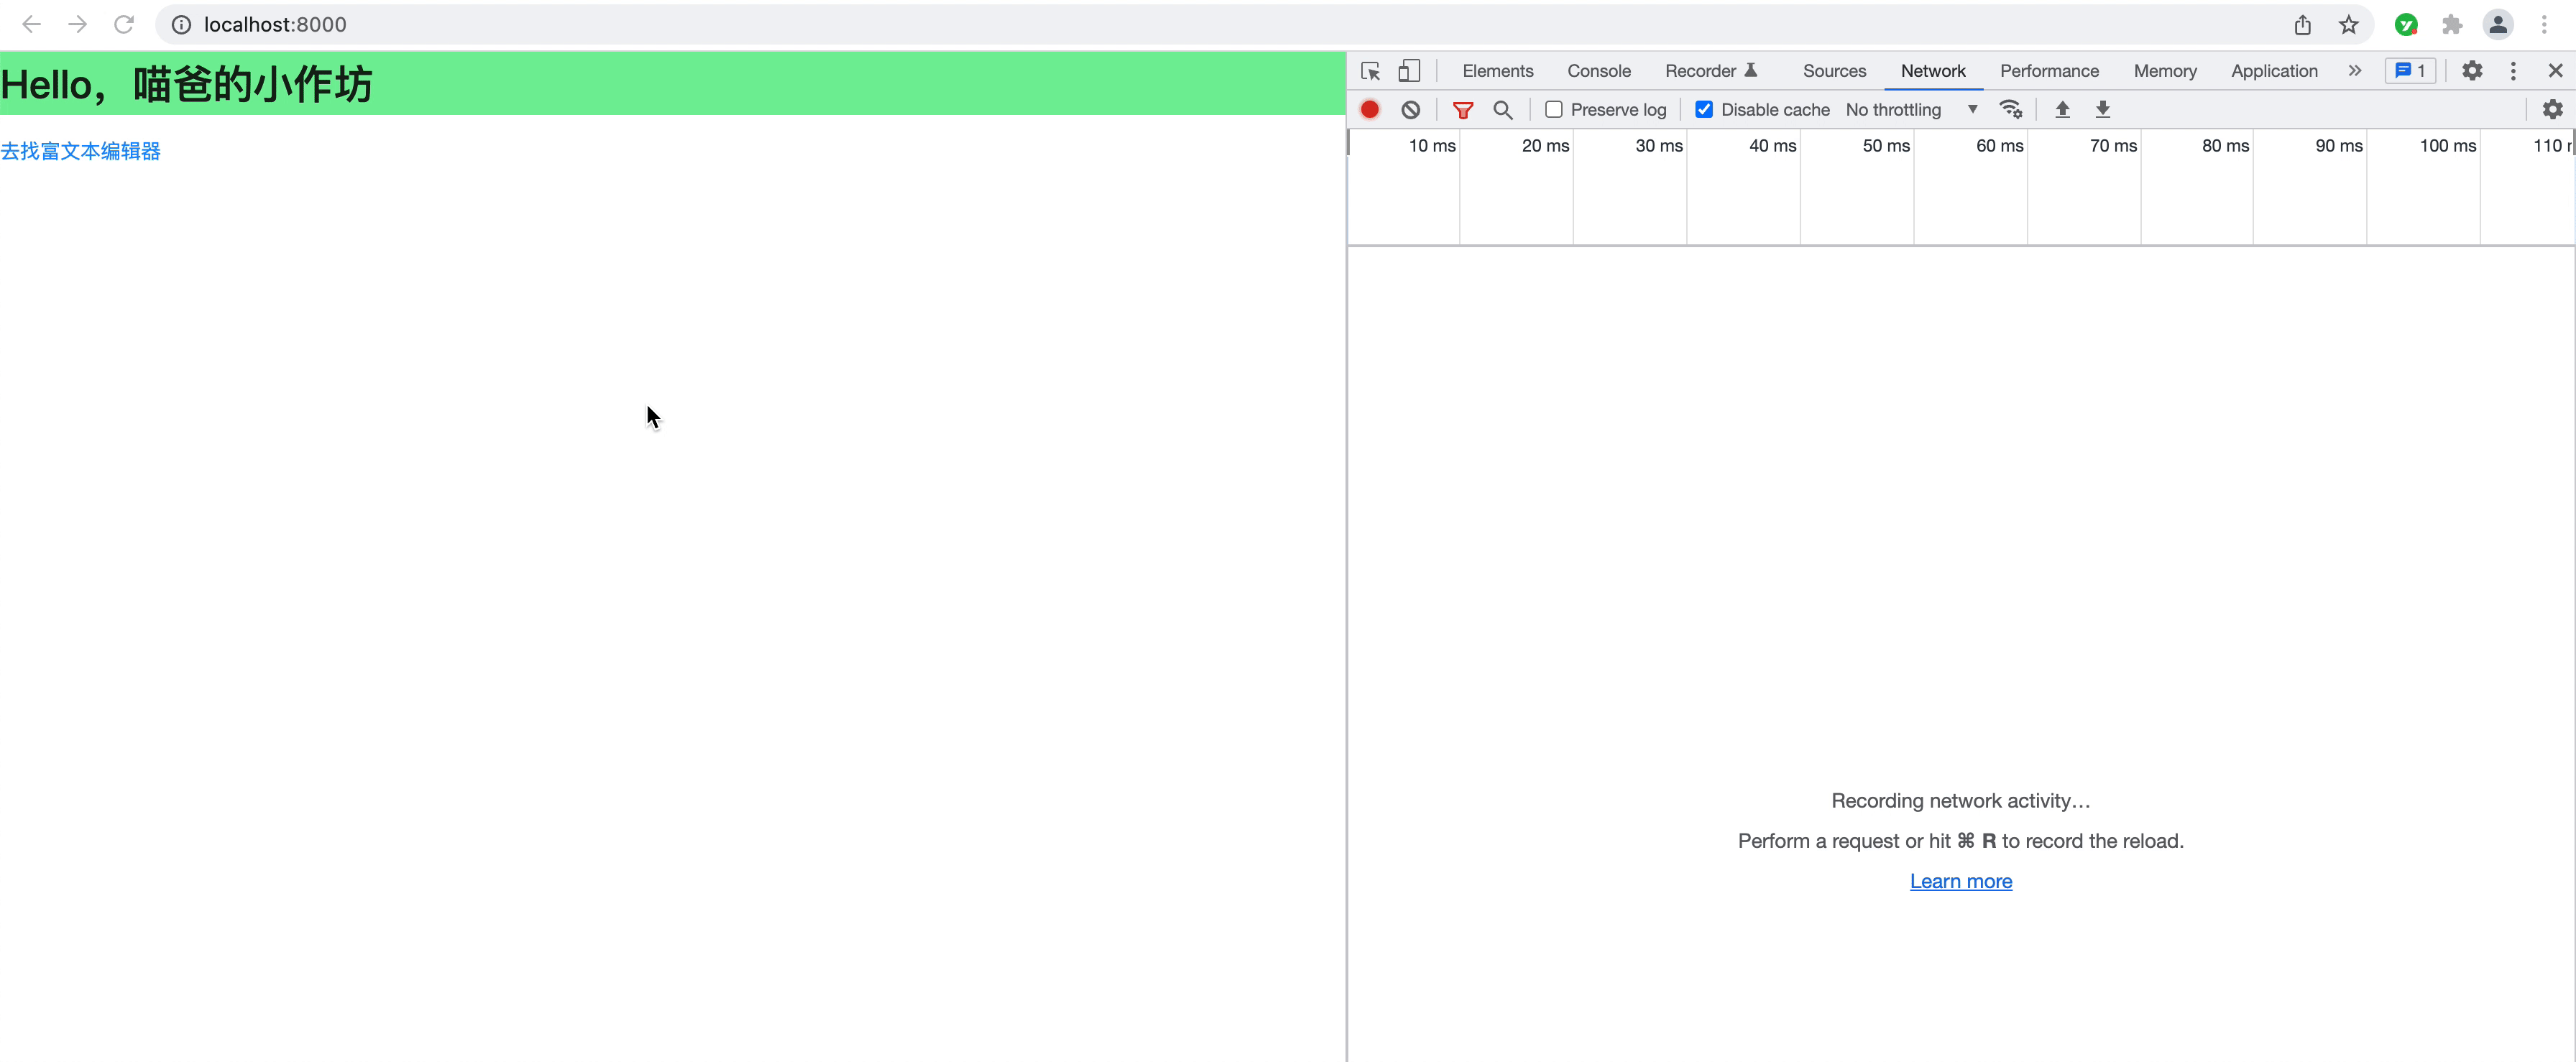Open DevTools three-dot customize menu
This screenshot has height=1062, width=2576.
tap(2513, 71)
